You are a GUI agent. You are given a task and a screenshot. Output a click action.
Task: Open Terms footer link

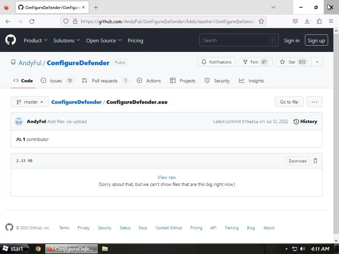[x=64, y=228]
